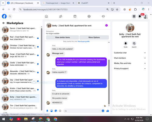The height and width of the screenshot is (122, 152).
Task: Expand Media, files and links section
Action: [130, 63]
